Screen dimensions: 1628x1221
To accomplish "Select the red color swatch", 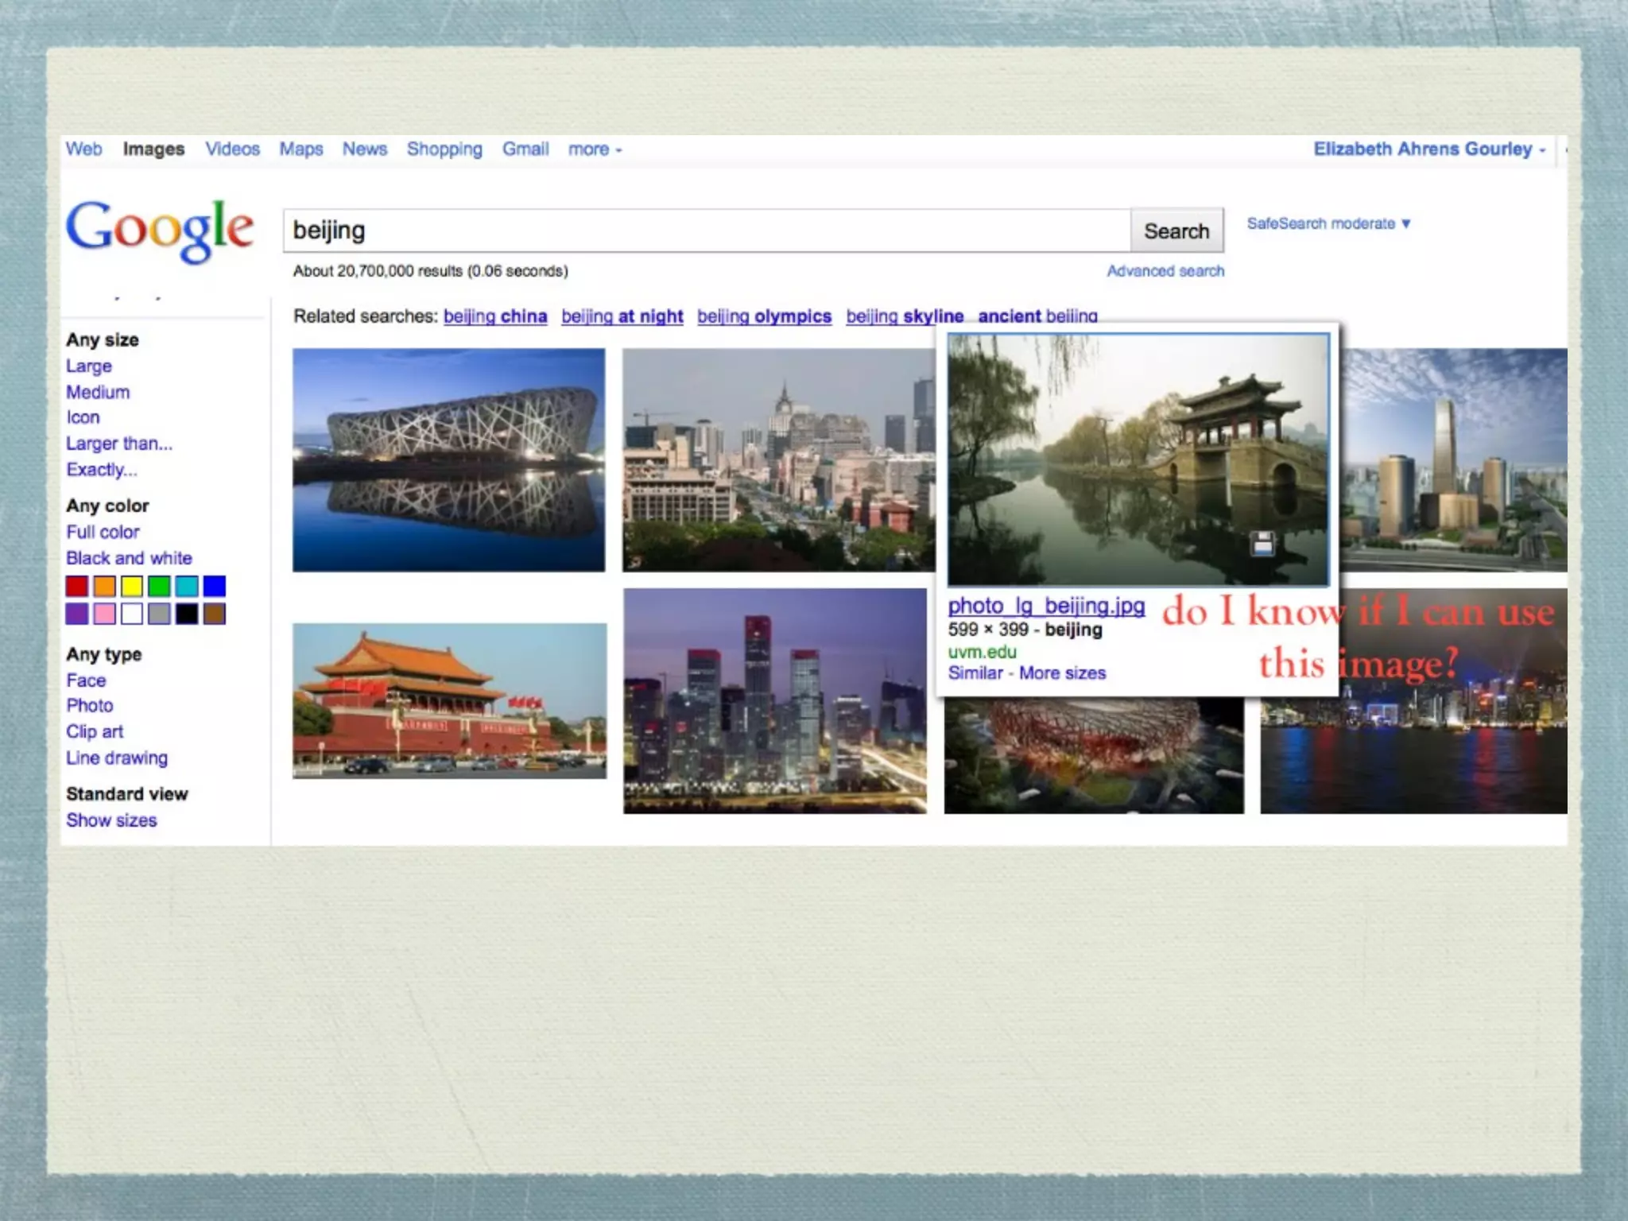I will [x=77, y=587].
